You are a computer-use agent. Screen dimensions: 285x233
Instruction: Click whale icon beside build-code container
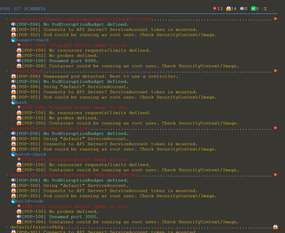[13, 201]
